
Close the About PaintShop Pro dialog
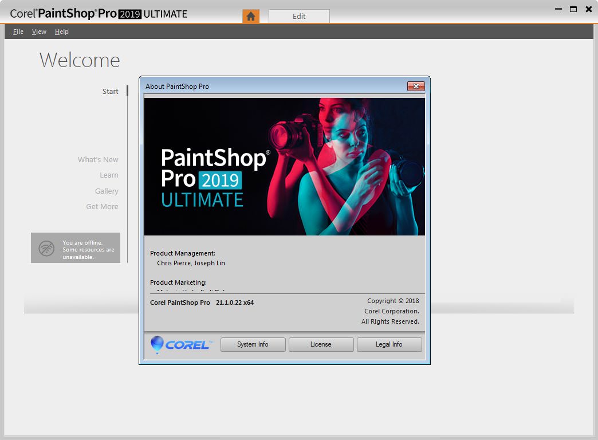tap(416, 86)
